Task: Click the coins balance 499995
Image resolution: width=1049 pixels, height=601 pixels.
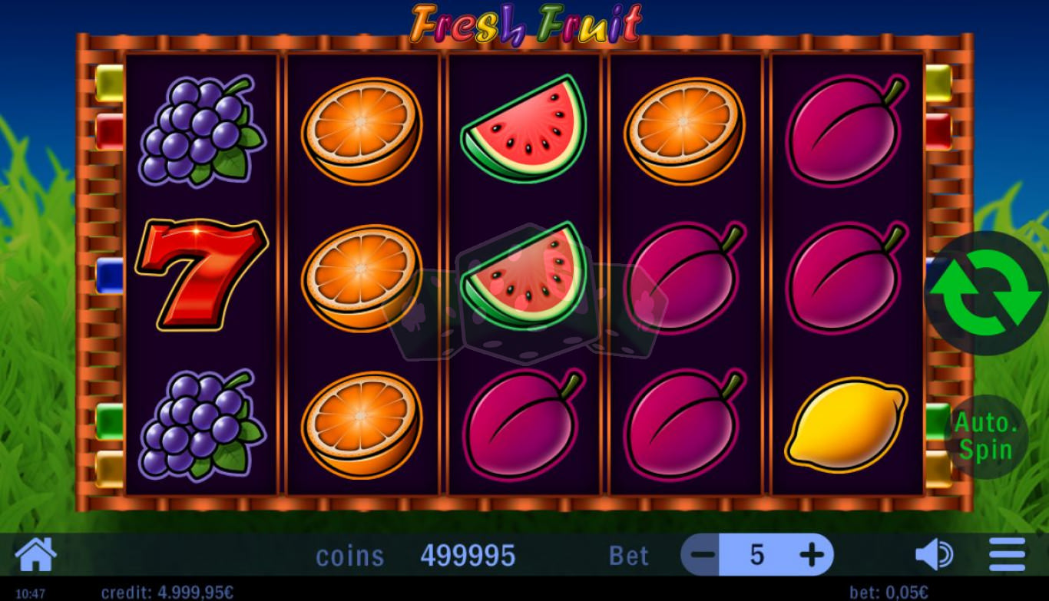Action: (x=468, y=556)
